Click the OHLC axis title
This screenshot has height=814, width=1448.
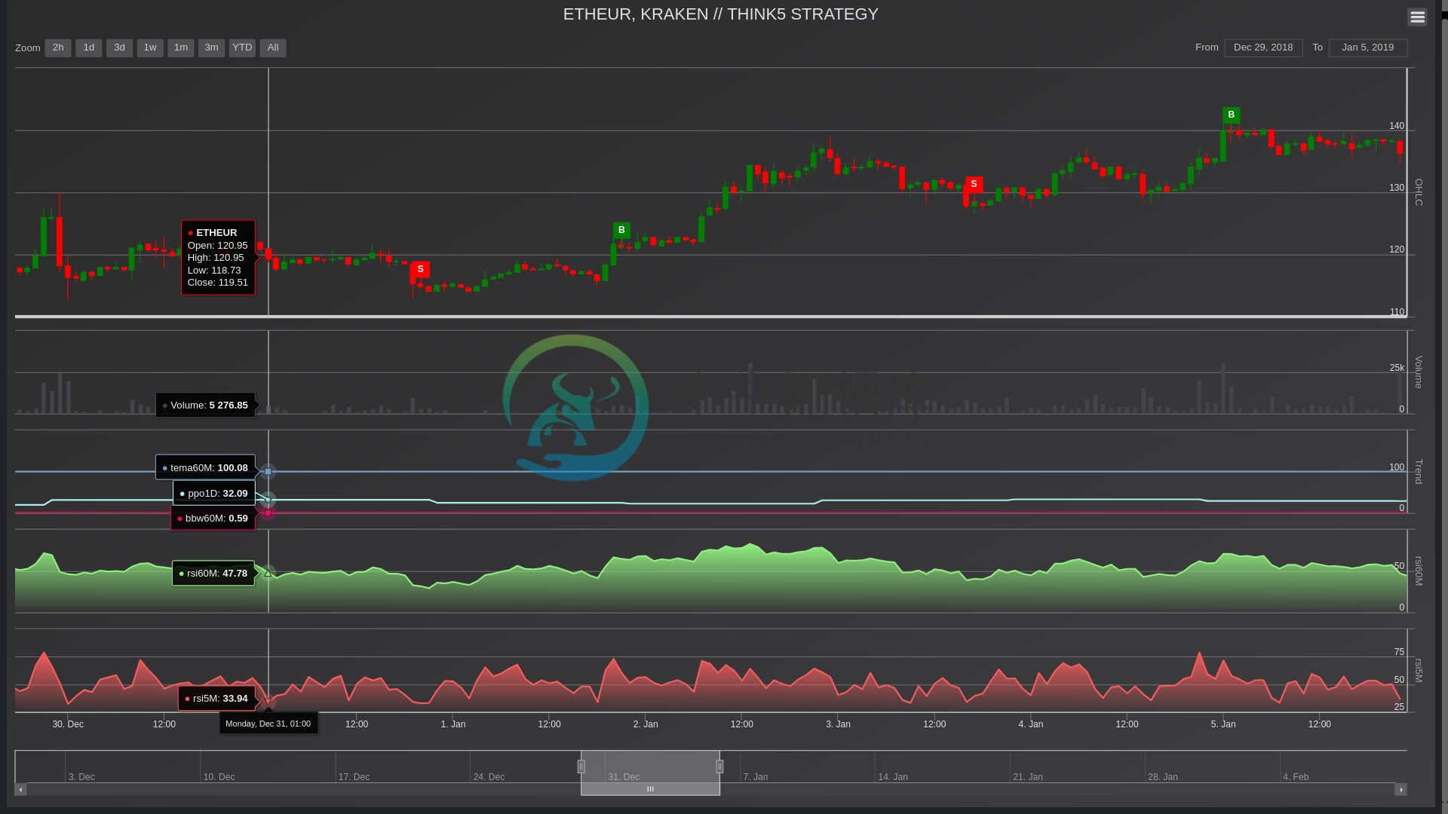click(1419, 192)
